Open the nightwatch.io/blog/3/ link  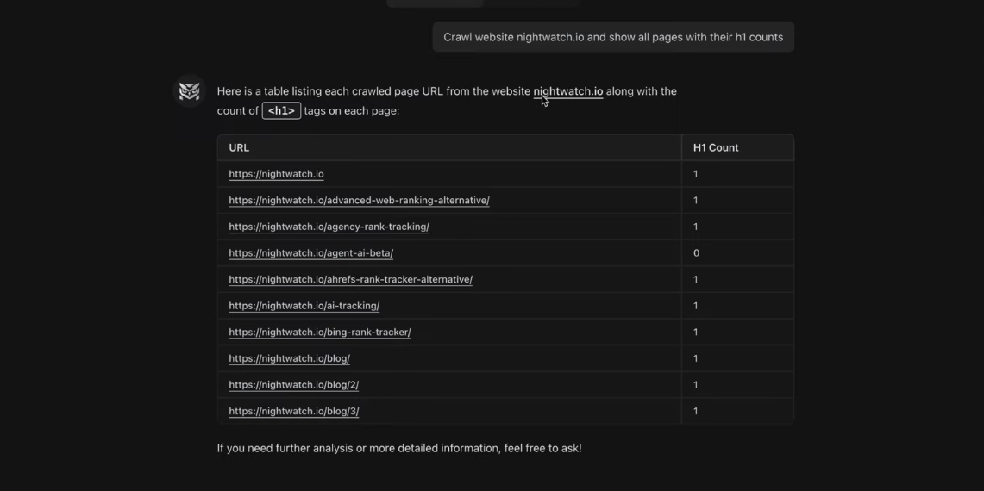point(293,412)
